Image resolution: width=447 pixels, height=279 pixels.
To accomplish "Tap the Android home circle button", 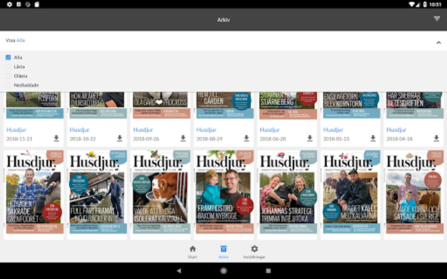I will tap(223, 271).
